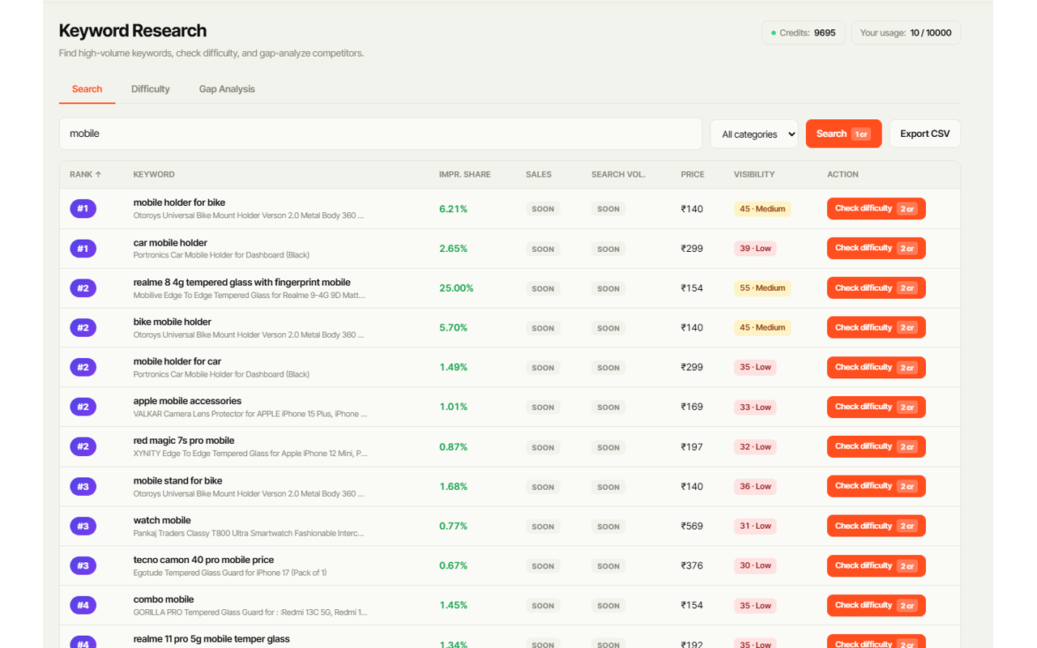The height and width of the screenshot is (648, 1037).
Task: Export results with Export CSV button
Action: [x=925, y=134]
